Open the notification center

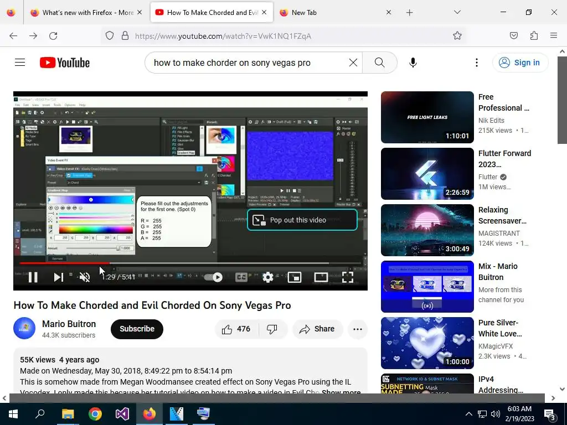coord(549,414)
